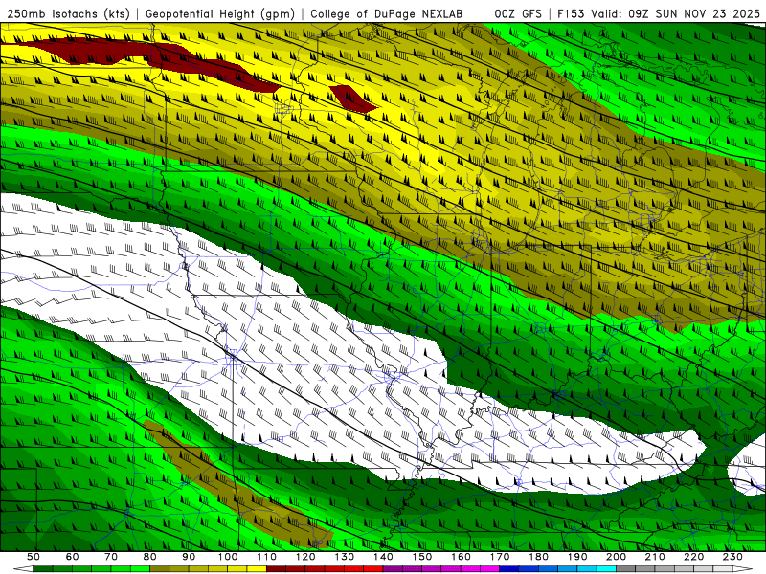The width and height of the screenshot is (766, 574).
Task: Click the 180 label on the color scale
Action: (538, 557)
